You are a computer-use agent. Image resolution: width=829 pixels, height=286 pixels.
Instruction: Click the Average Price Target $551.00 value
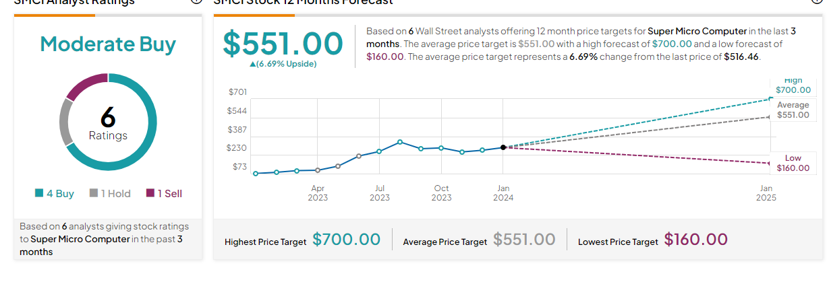tap(524, 240)
